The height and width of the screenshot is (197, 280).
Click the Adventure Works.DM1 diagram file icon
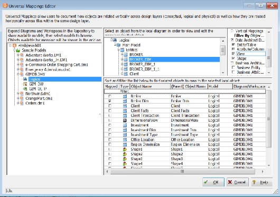[x=22, y=55]
